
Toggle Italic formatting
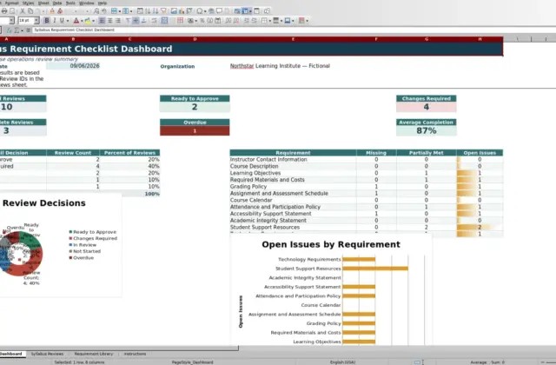[x=54, y=21]
